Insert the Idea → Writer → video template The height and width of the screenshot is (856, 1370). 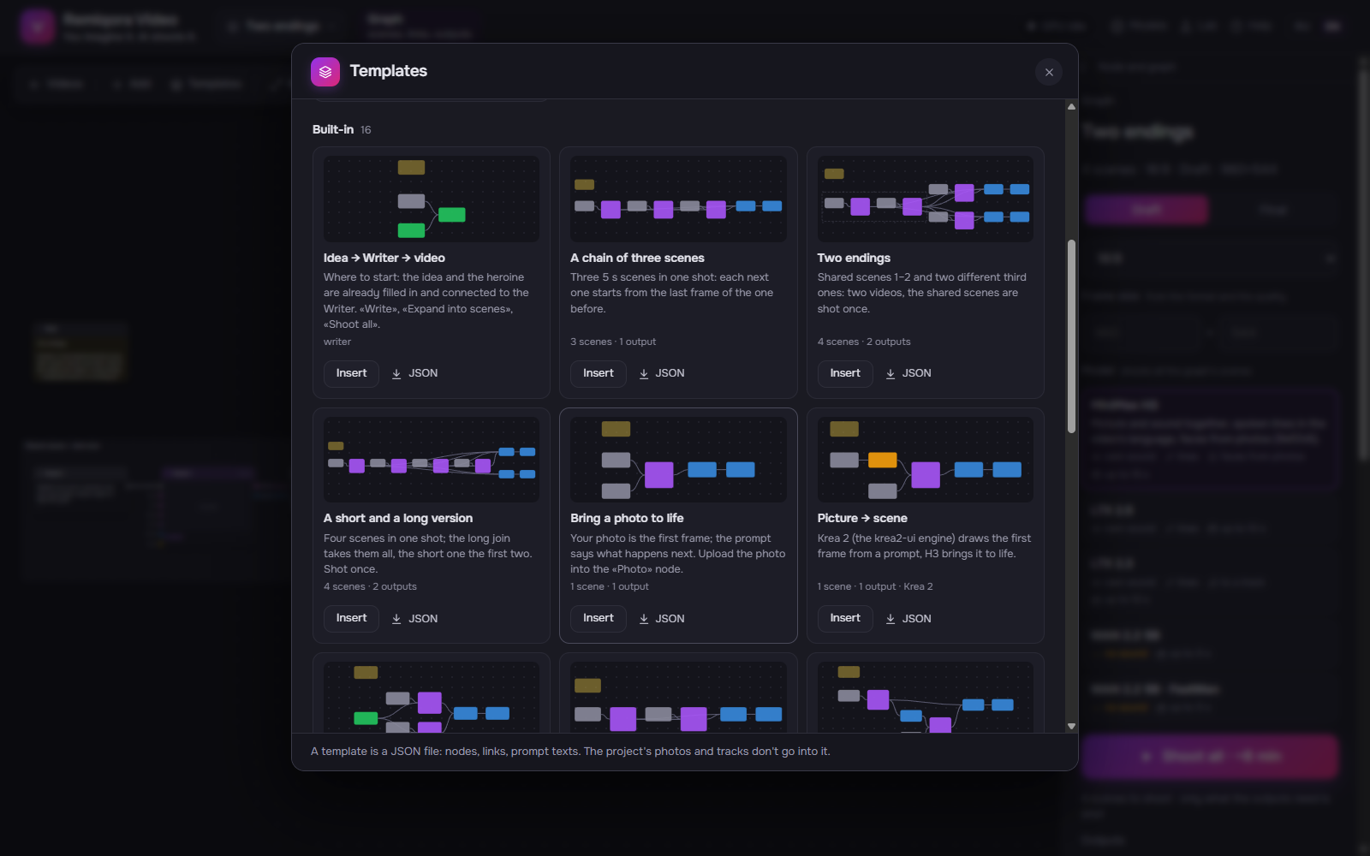[351, 373]
